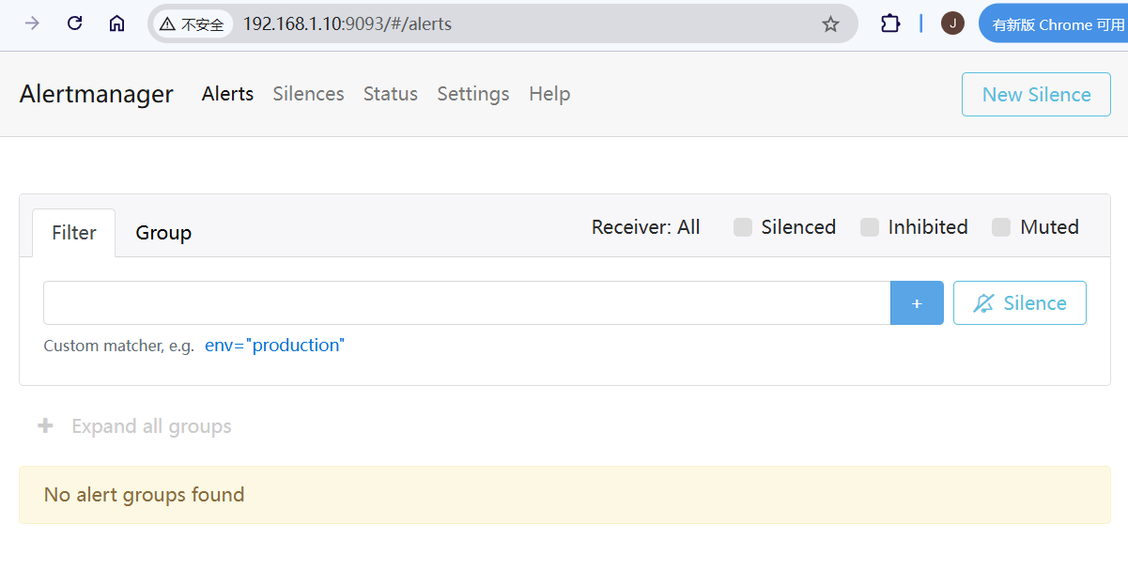Click the New Silence button

click(x=1036, y=95)
